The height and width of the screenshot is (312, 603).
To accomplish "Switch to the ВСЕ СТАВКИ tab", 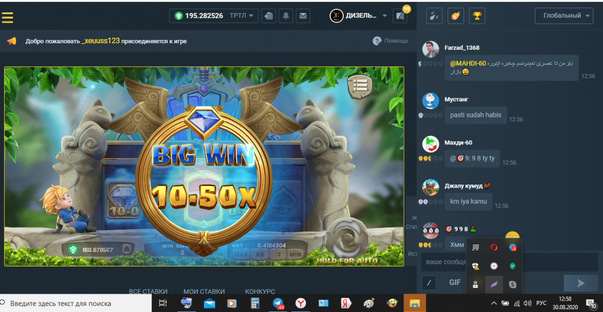I will (x=148, y=291).
